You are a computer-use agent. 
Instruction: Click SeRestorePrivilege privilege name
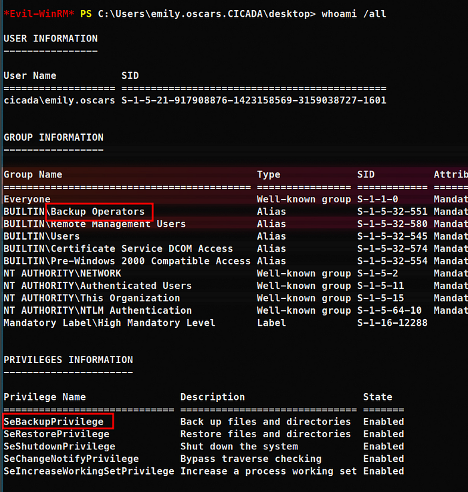[x=57, y=435]
